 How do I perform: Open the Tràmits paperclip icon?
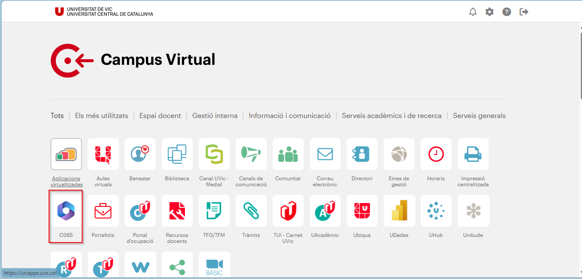point(251,211)
